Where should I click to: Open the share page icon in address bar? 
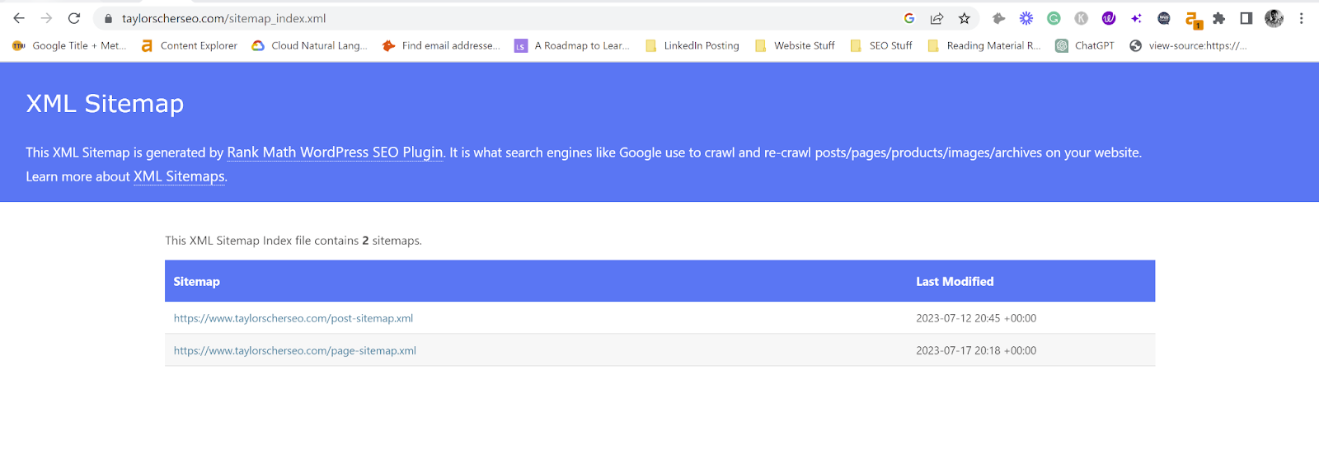click(x=936, y=18)
